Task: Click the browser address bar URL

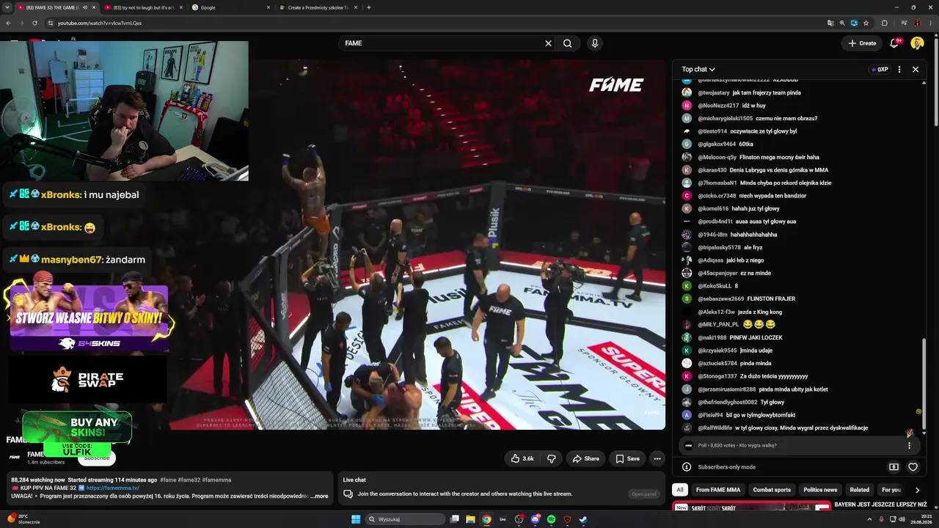Action: pos(100,23)
